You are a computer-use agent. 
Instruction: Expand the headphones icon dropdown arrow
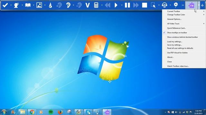click(170, 5)
